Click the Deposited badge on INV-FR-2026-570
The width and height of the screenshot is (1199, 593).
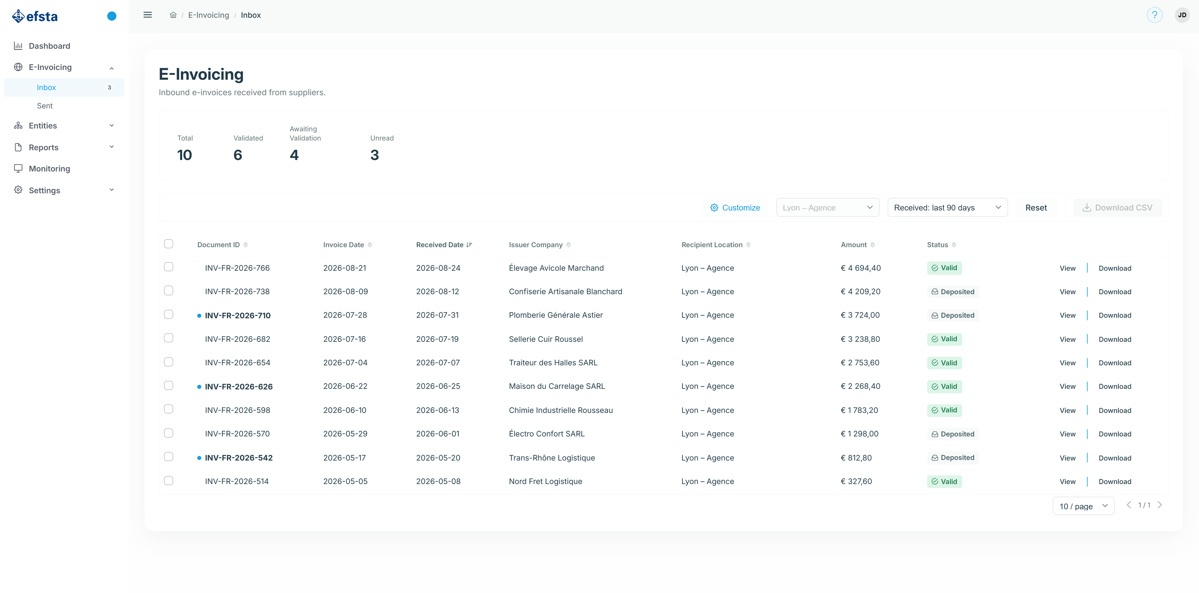(953, 434)
